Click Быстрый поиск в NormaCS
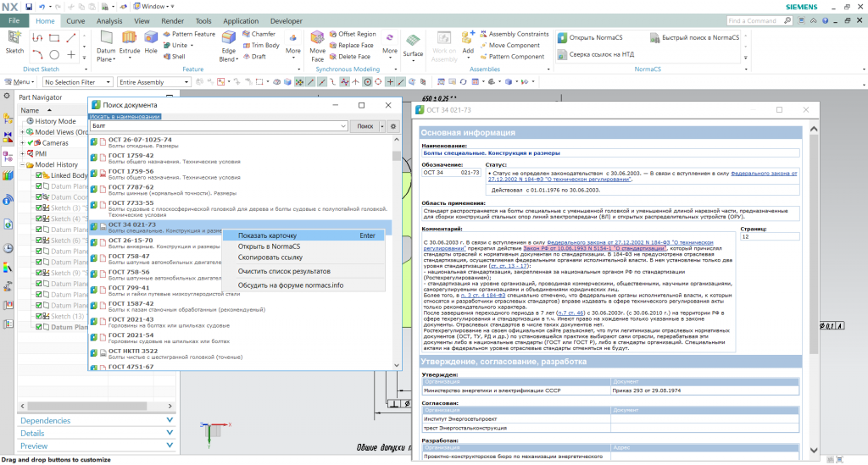 tap(695, 37)
